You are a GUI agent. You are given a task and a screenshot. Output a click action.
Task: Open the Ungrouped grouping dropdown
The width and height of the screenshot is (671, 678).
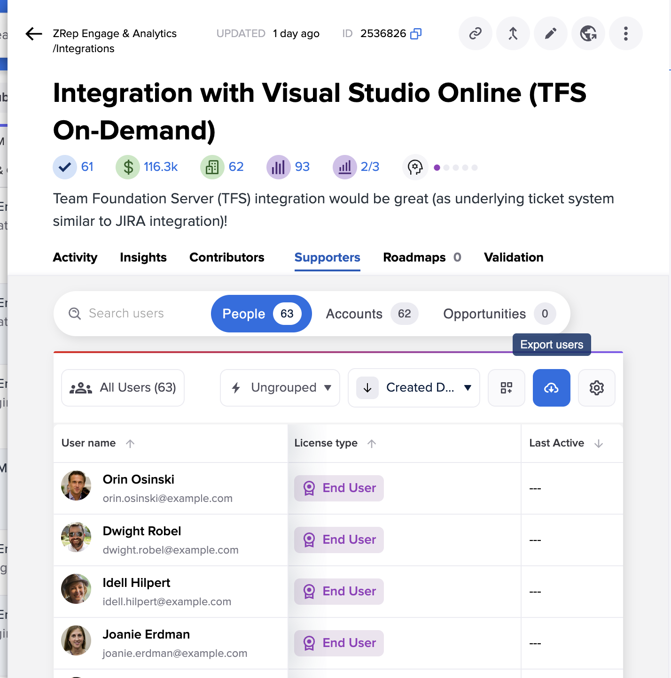pyautogui.click(x=280, y=388)
